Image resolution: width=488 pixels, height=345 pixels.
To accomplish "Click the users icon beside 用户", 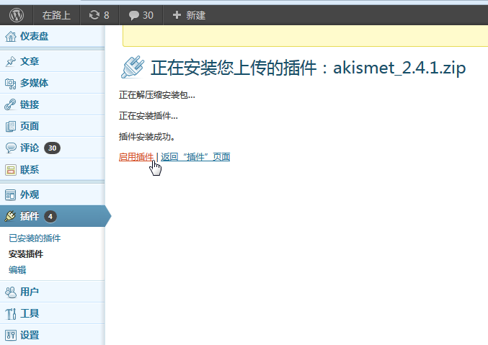I will [11, 292].
